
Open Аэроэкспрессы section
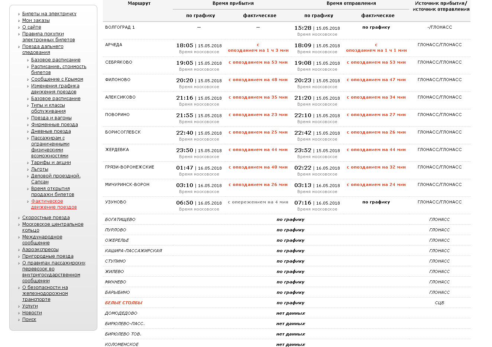point(40,250)
